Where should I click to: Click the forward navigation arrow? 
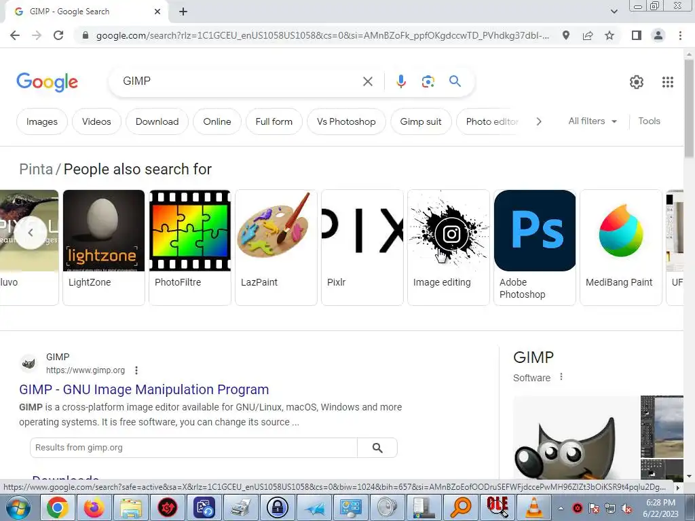[x=37, y=35]
